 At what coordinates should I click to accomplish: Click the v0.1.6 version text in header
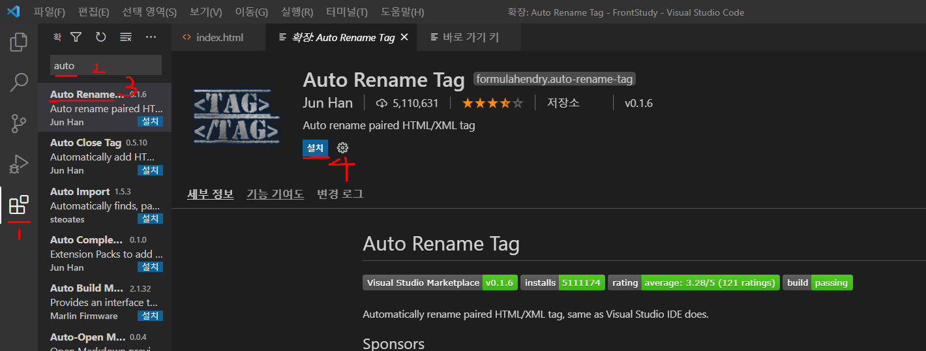click(x=638, y=103)
